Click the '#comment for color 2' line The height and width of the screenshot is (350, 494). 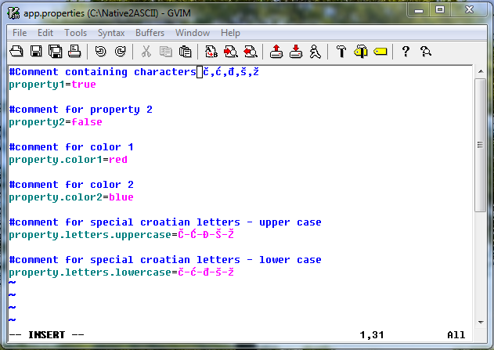pos(71,185)
